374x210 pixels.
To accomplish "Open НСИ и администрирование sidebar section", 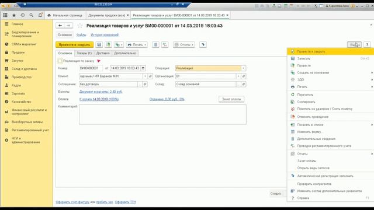I will click(26, 140).
